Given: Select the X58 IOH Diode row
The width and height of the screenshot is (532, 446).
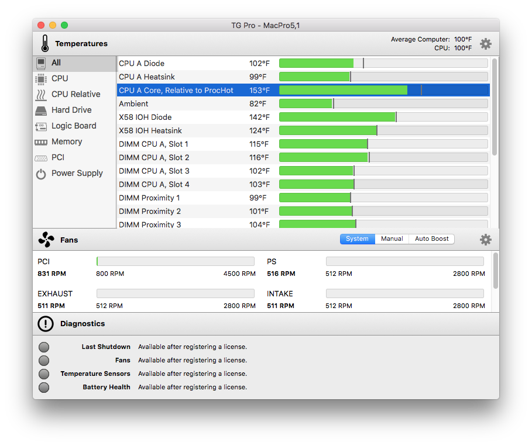Looking at the screenshot, I should click(304, 117).
